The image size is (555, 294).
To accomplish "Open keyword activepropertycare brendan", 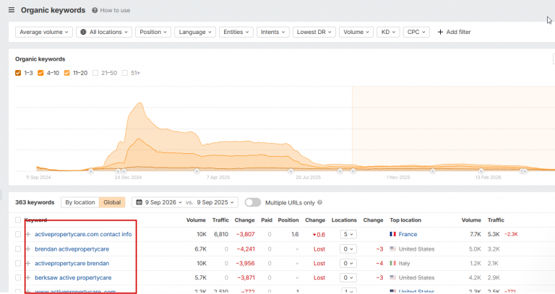I will pos(72,263).
